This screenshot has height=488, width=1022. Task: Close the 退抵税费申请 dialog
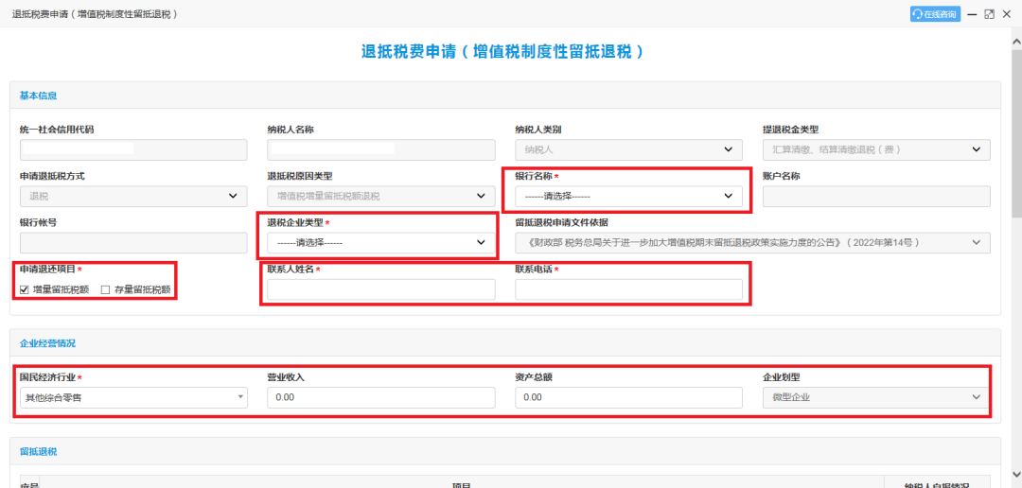click(1007, 14)
